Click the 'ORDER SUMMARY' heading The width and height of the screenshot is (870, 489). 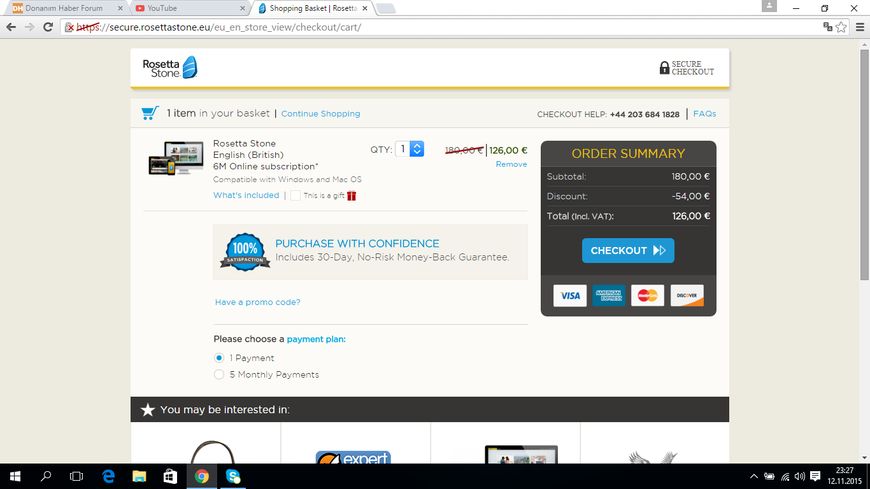628,153
